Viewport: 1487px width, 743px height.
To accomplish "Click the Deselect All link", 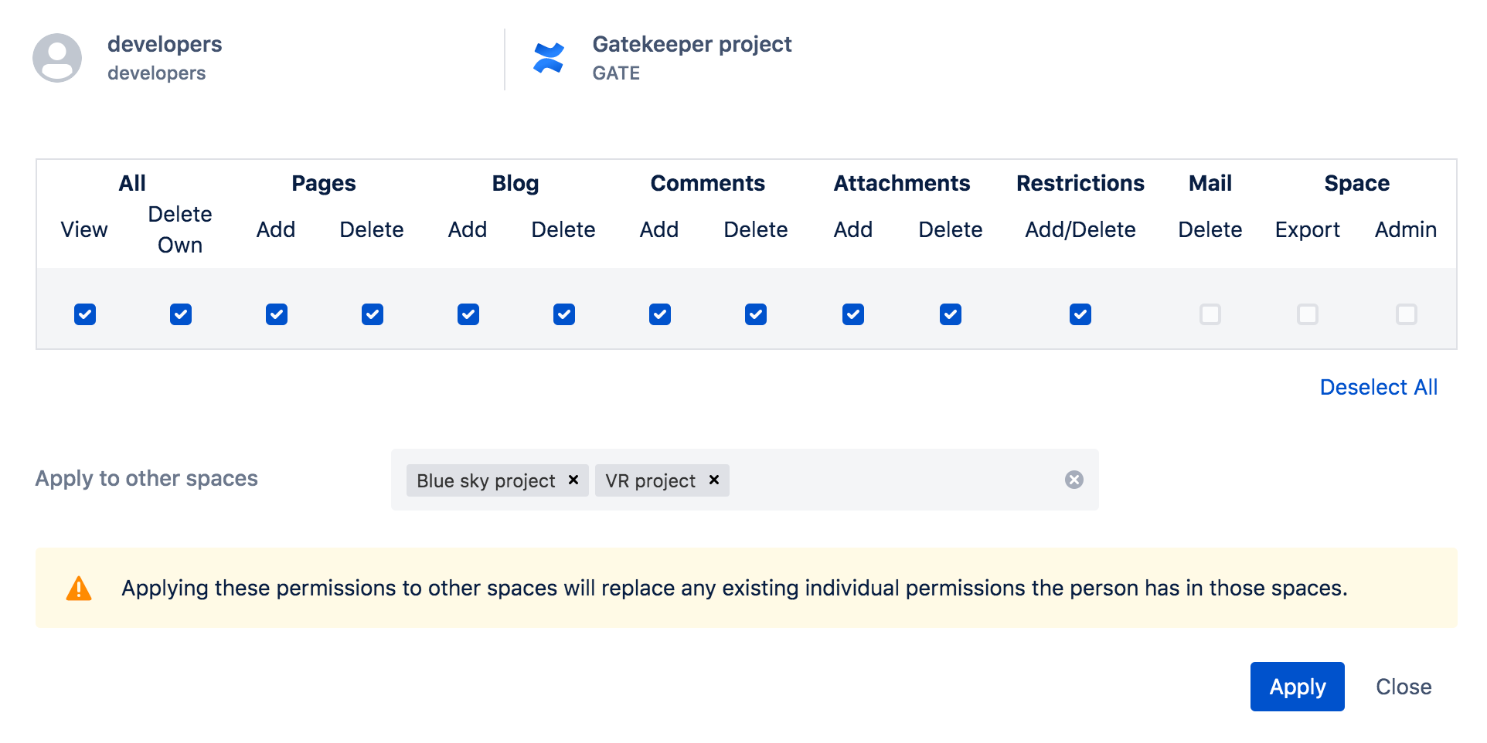I will [1378, 387].
